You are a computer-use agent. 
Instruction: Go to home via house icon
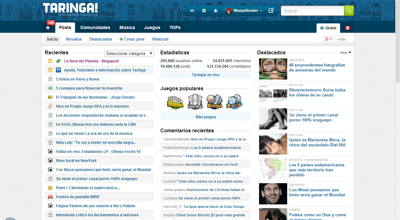tap(48, 28)
